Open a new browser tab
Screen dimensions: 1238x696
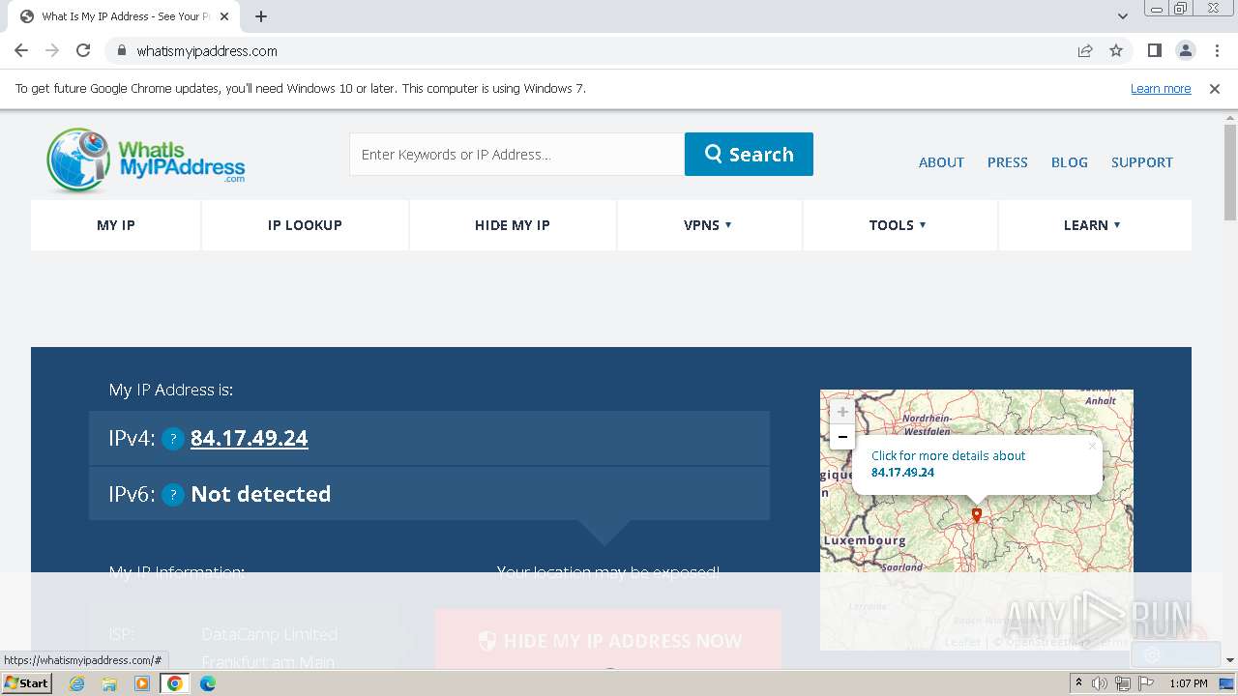point(261,16)
